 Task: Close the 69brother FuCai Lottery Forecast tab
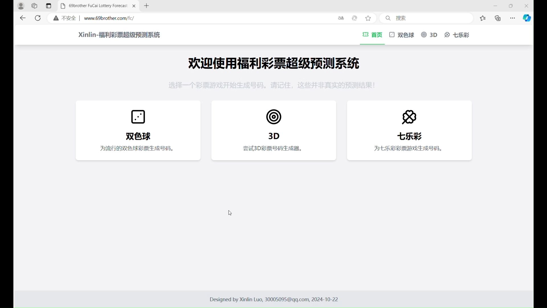134,6
